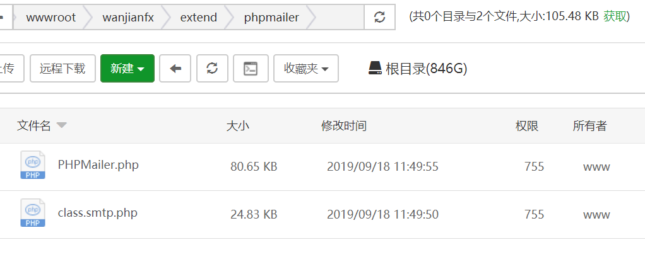Click the PHPMailer.php file icon
645x269 pixels.
click(32, 165)
